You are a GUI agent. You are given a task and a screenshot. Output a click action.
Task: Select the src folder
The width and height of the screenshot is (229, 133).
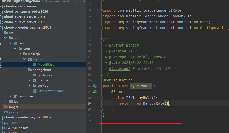click(11, 33)
